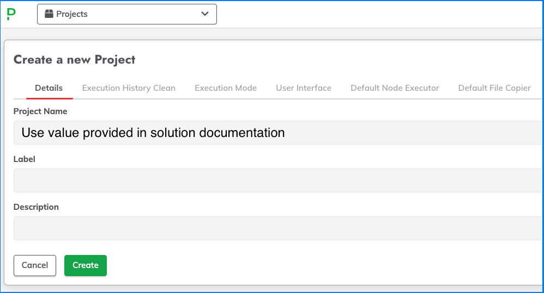
Task: Focus the Project Name input field
Action: click(x=278, y=133)
